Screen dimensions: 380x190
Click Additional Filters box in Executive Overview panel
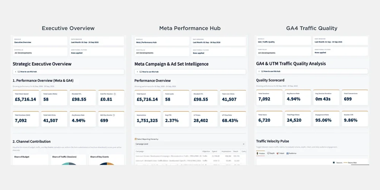point(97,52)
